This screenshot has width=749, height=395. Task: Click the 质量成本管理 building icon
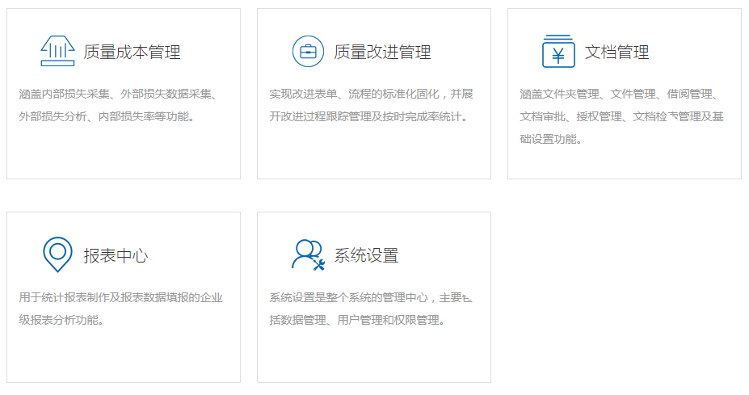tap(57, 52)
